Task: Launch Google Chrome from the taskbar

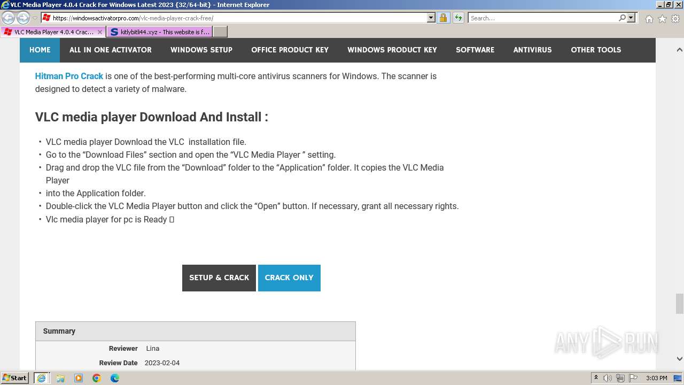Action: pyautogui.click(x=97, y=378)
